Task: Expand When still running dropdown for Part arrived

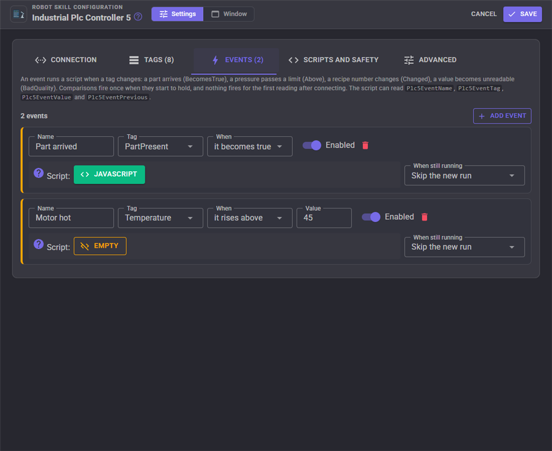Action: pyautogui.click(x=465, y=176)
